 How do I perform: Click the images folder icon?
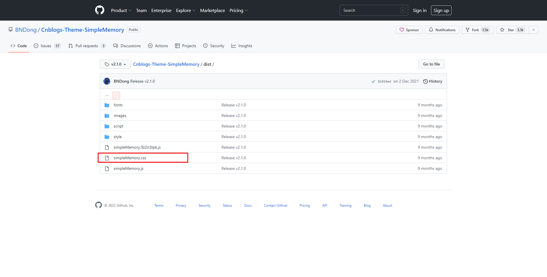(107, 116)
